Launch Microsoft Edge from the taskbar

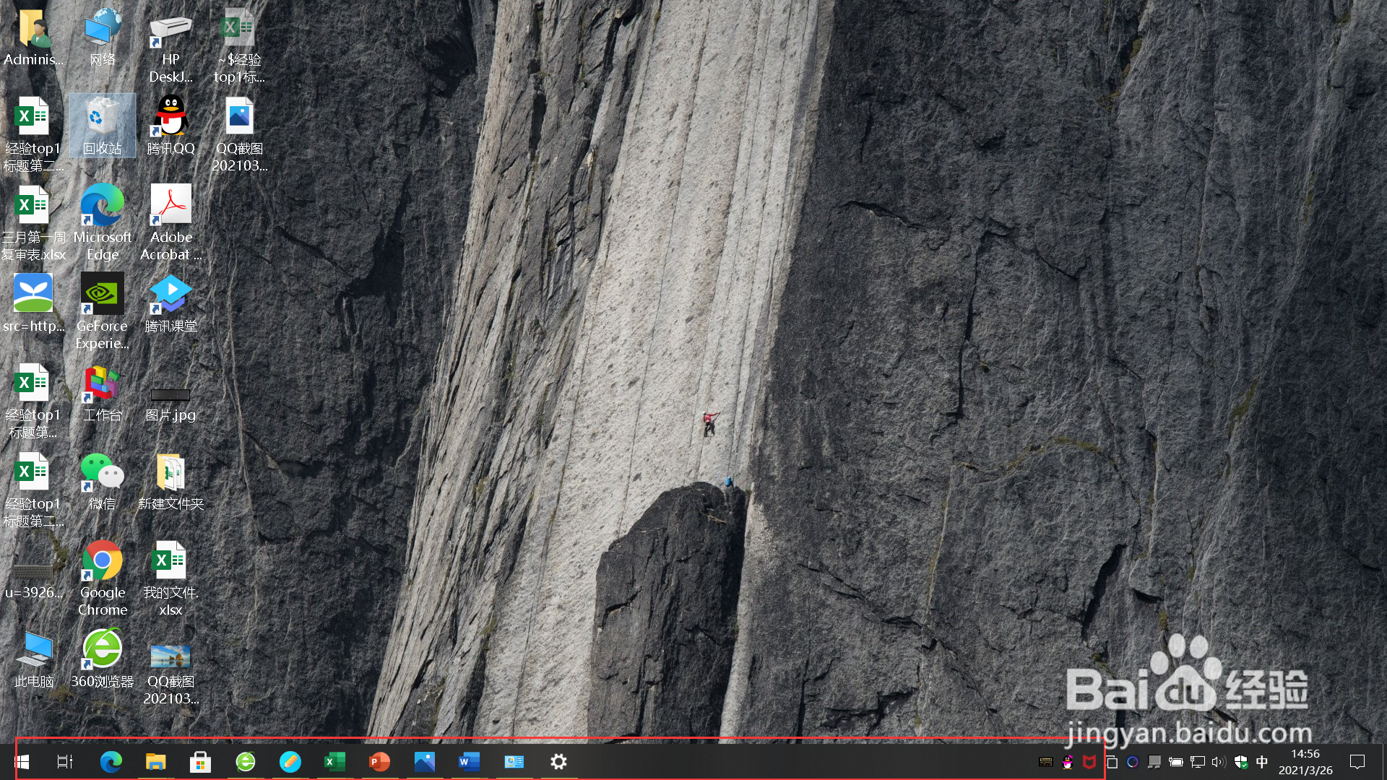(111, 761)
